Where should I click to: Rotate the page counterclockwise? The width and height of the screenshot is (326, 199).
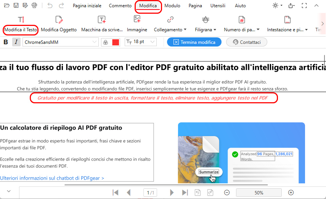pyautogui.click(x=198, y=193)
